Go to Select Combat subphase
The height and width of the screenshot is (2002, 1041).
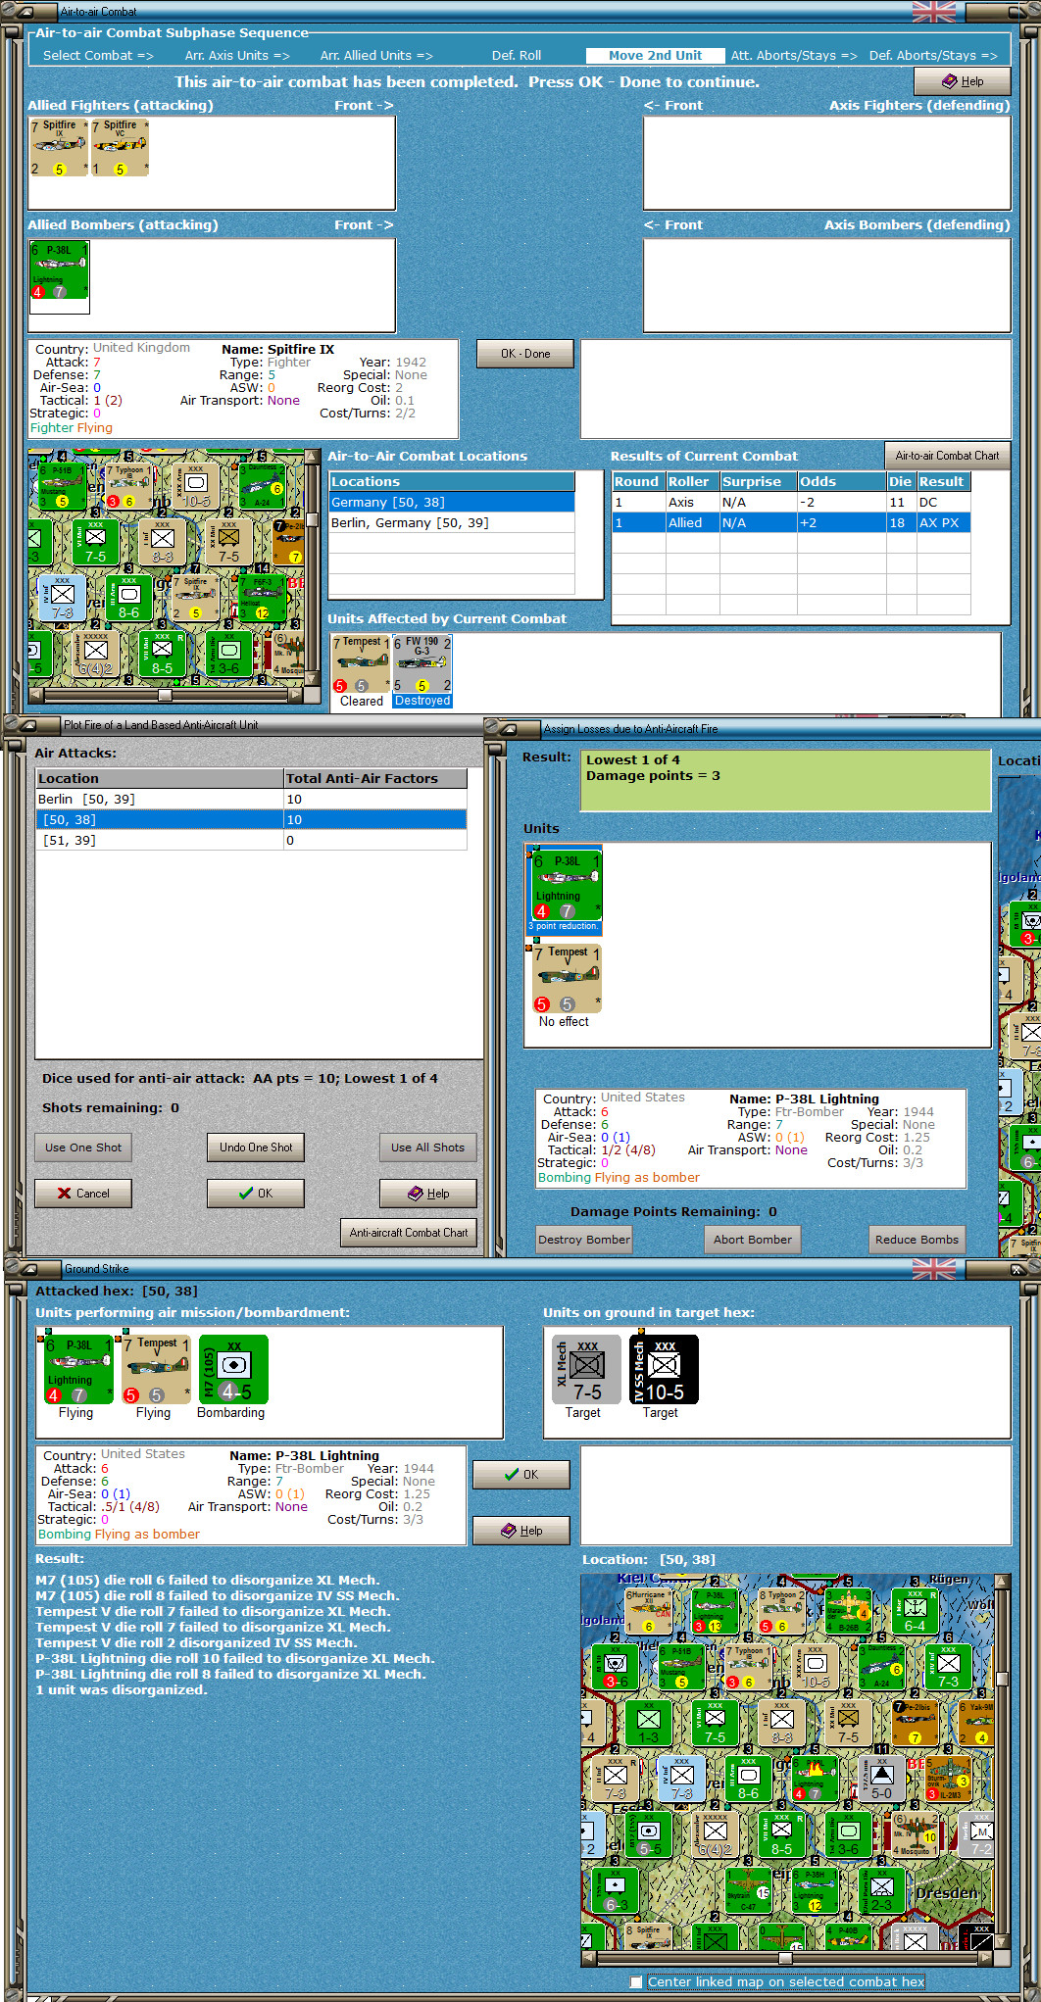pyautogui.click(x=98, y=56)
